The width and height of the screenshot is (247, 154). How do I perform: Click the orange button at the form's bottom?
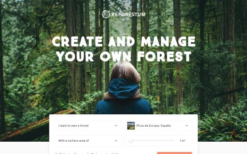click(174, 153)
